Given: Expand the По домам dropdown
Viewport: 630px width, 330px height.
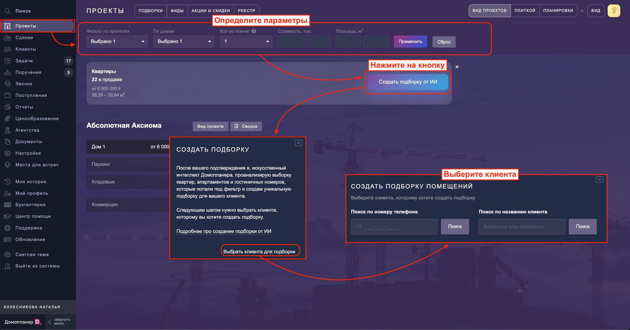Looking at the screenshot, I should (x=184, y=42).
